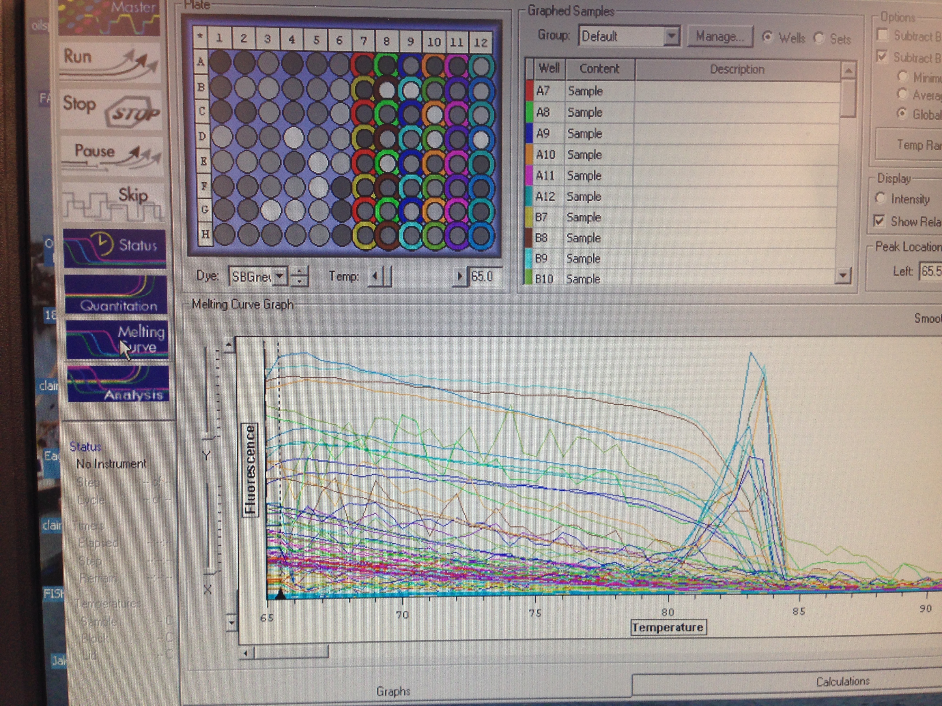942x706 pixels.
Task: Open the Group Default dropdown
Action: pyautogui.click(x=672, y=36)
